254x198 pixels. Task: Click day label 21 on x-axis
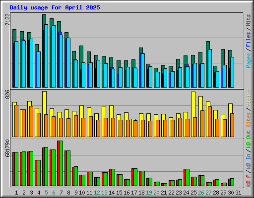click(164, 193)
